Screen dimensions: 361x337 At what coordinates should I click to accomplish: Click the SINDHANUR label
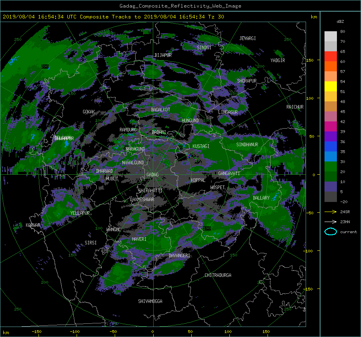247,145
